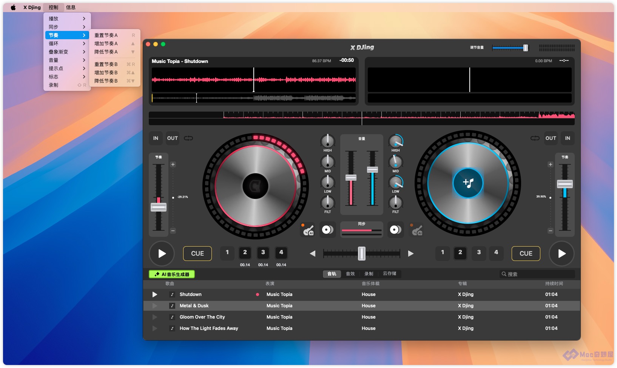Screen dimensions: 617x368
Task: Click left deck tempo minus icon
Action: coord(173,230)
